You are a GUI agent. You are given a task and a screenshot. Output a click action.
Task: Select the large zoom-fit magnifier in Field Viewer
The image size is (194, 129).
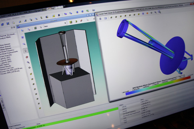159,12
